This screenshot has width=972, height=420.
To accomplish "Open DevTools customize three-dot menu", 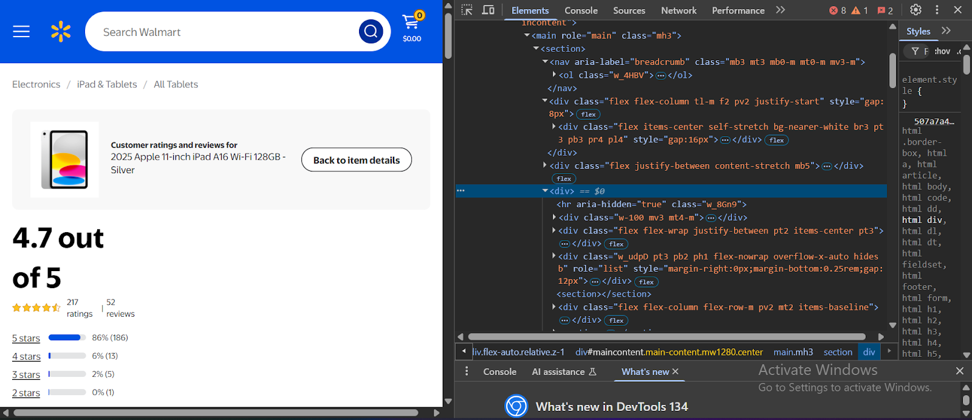I will (x=937, y=10).
